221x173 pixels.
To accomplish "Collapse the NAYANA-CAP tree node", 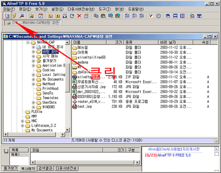I will (28, 43).
